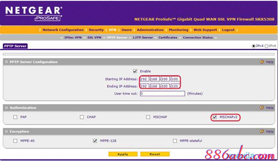Open the Web Support menu
The width and height of the screenshot is (278, 161).
coord(205,30)
